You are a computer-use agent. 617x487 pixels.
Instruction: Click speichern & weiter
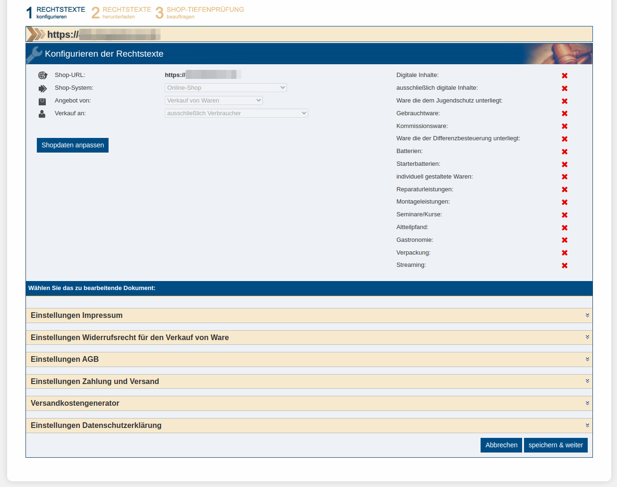pos(556,445)
